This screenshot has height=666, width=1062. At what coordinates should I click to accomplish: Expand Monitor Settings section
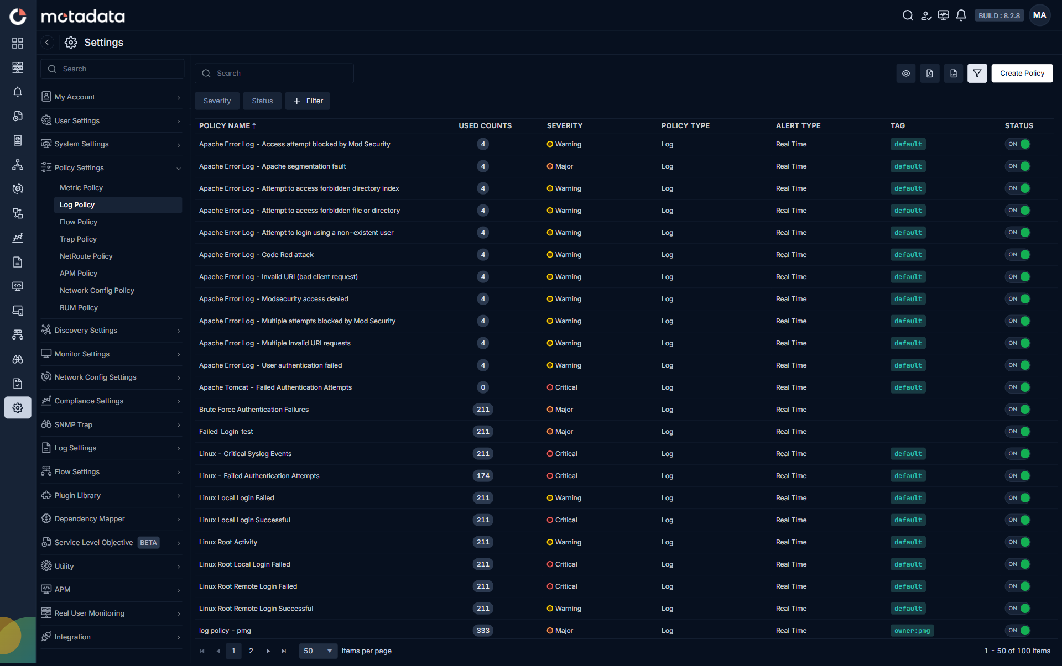point(112,354)
